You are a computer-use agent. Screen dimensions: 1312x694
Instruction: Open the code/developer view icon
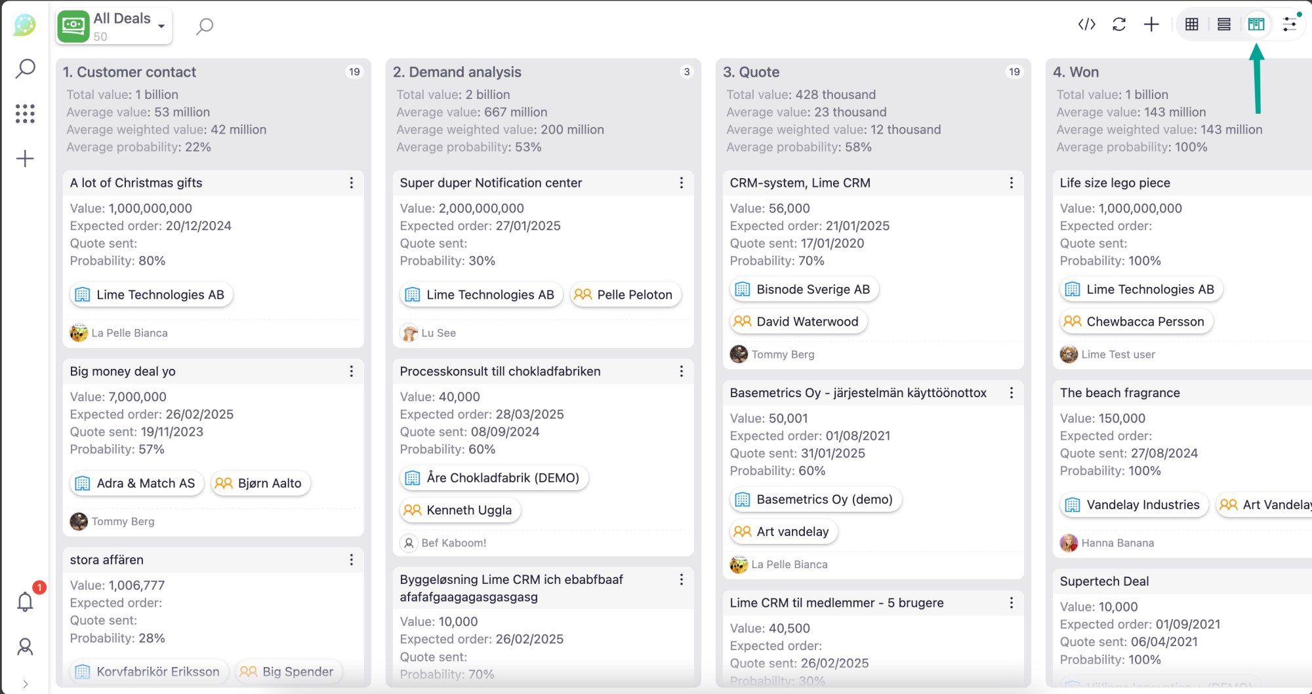[1086, 24]
